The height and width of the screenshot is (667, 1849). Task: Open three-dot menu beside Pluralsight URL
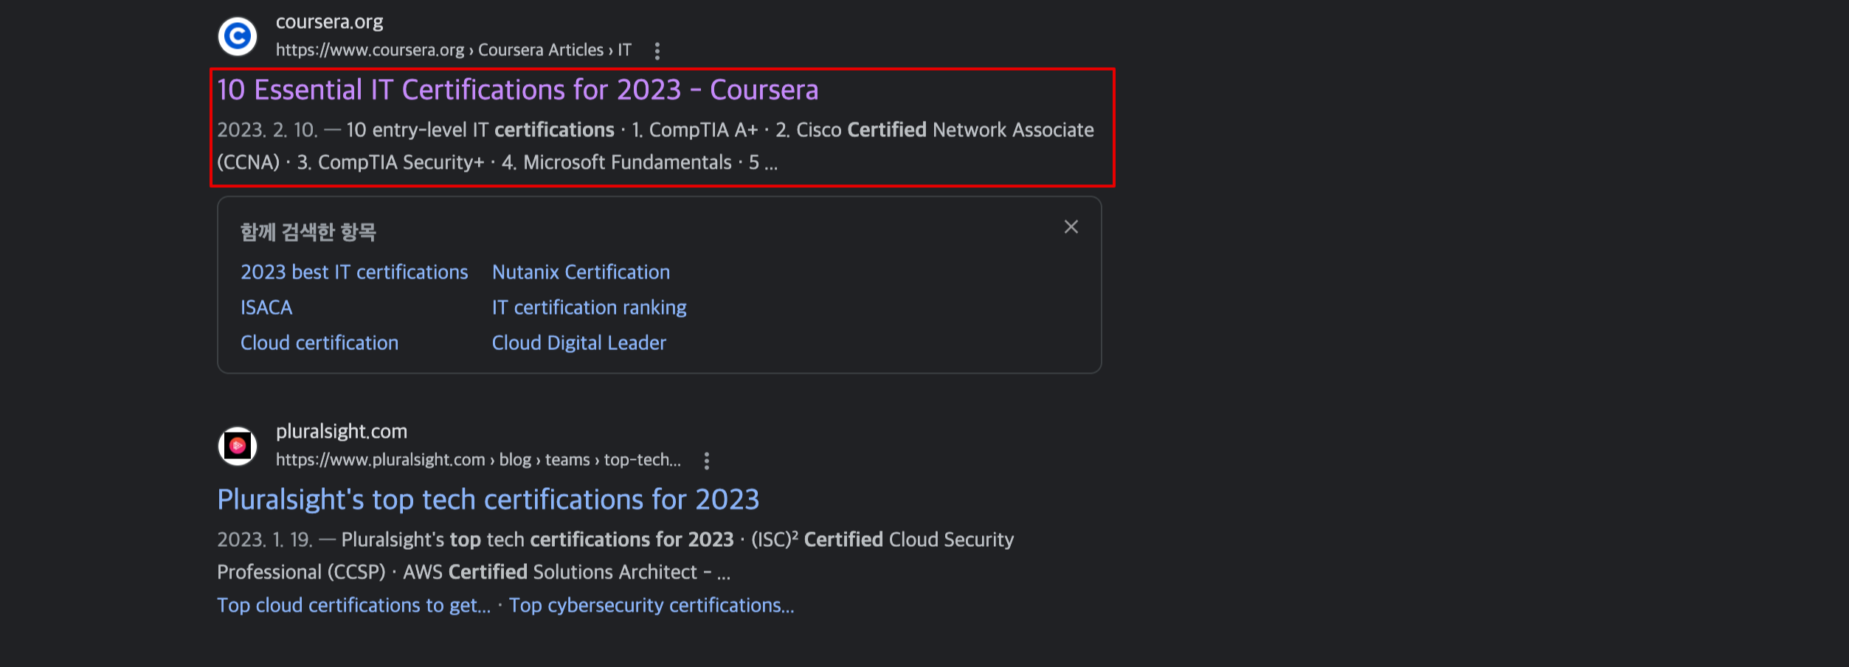point(707,461)
